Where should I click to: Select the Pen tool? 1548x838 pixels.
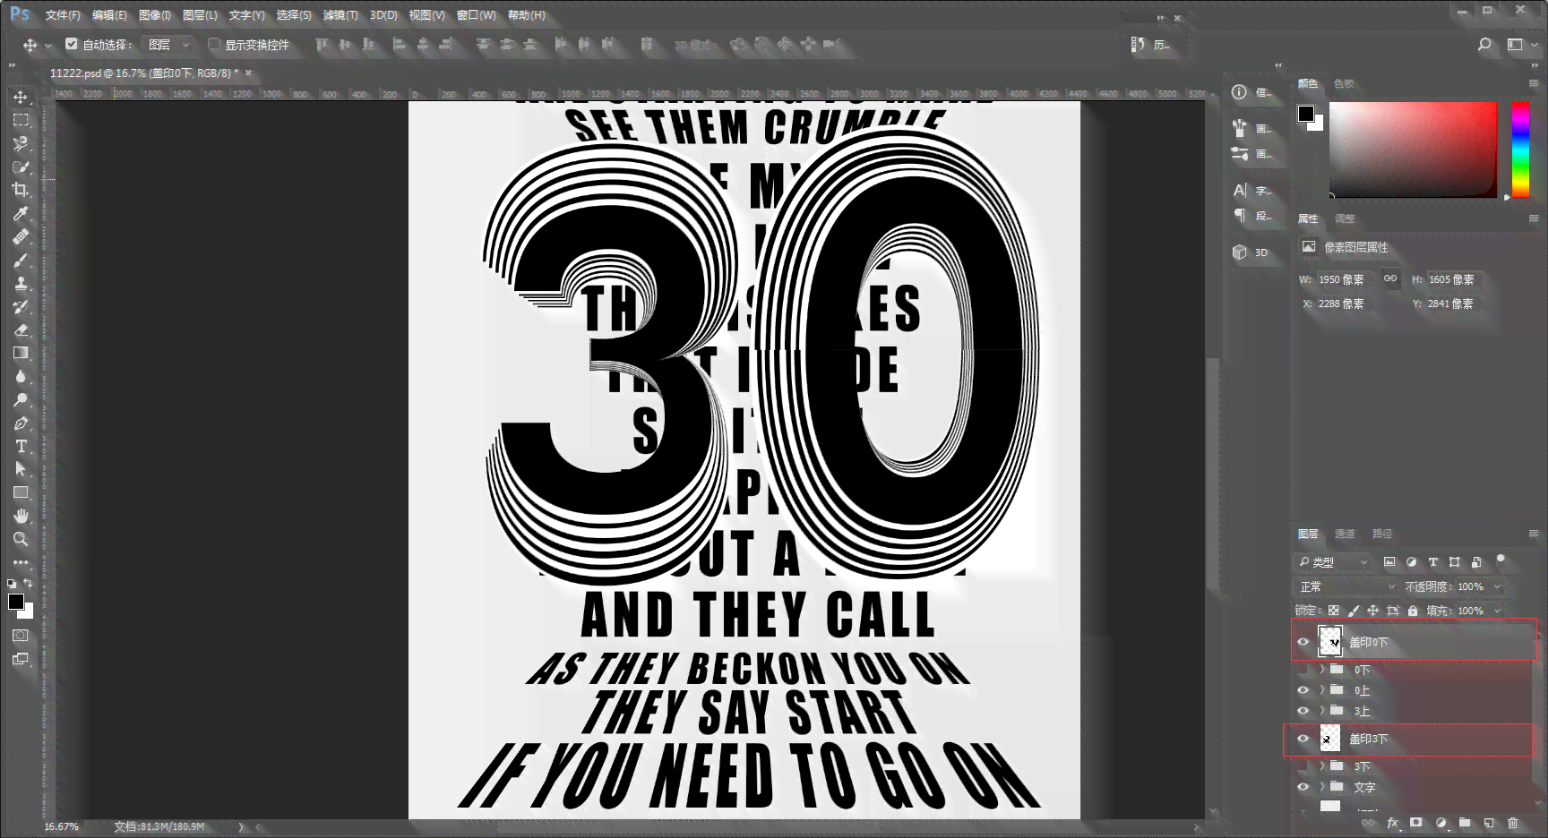click(x=21, y=423)
